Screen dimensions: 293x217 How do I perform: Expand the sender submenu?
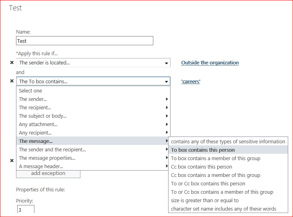coord(93,99)
